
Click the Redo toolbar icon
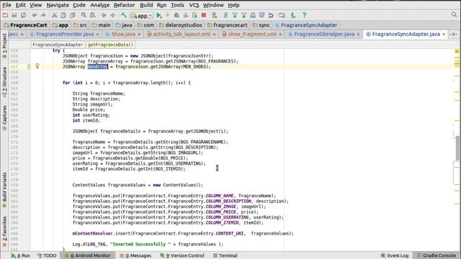point(43,15)
